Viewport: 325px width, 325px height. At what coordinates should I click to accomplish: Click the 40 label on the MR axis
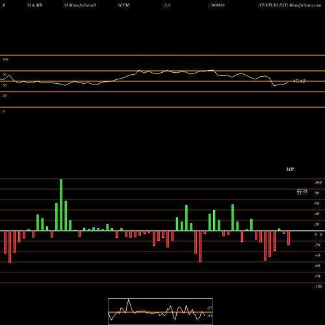coord(317,214)
